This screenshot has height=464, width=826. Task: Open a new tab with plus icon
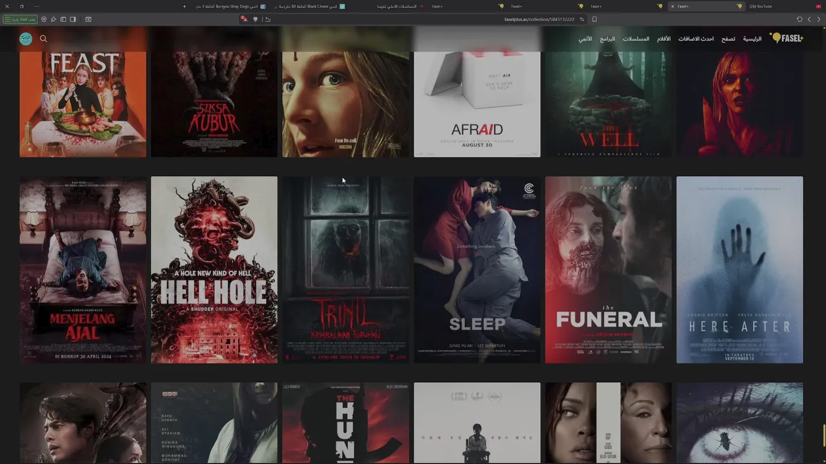click(x=185, y=6)
